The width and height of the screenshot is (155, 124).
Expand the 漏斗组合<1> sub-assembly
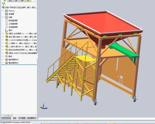(x=3, y=37)
